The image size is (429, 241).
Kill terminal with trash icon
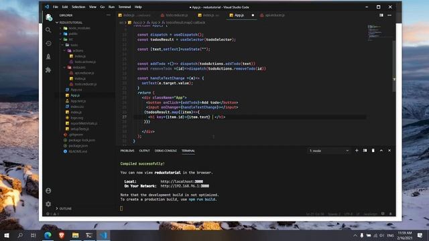click(x=373, y=151)
